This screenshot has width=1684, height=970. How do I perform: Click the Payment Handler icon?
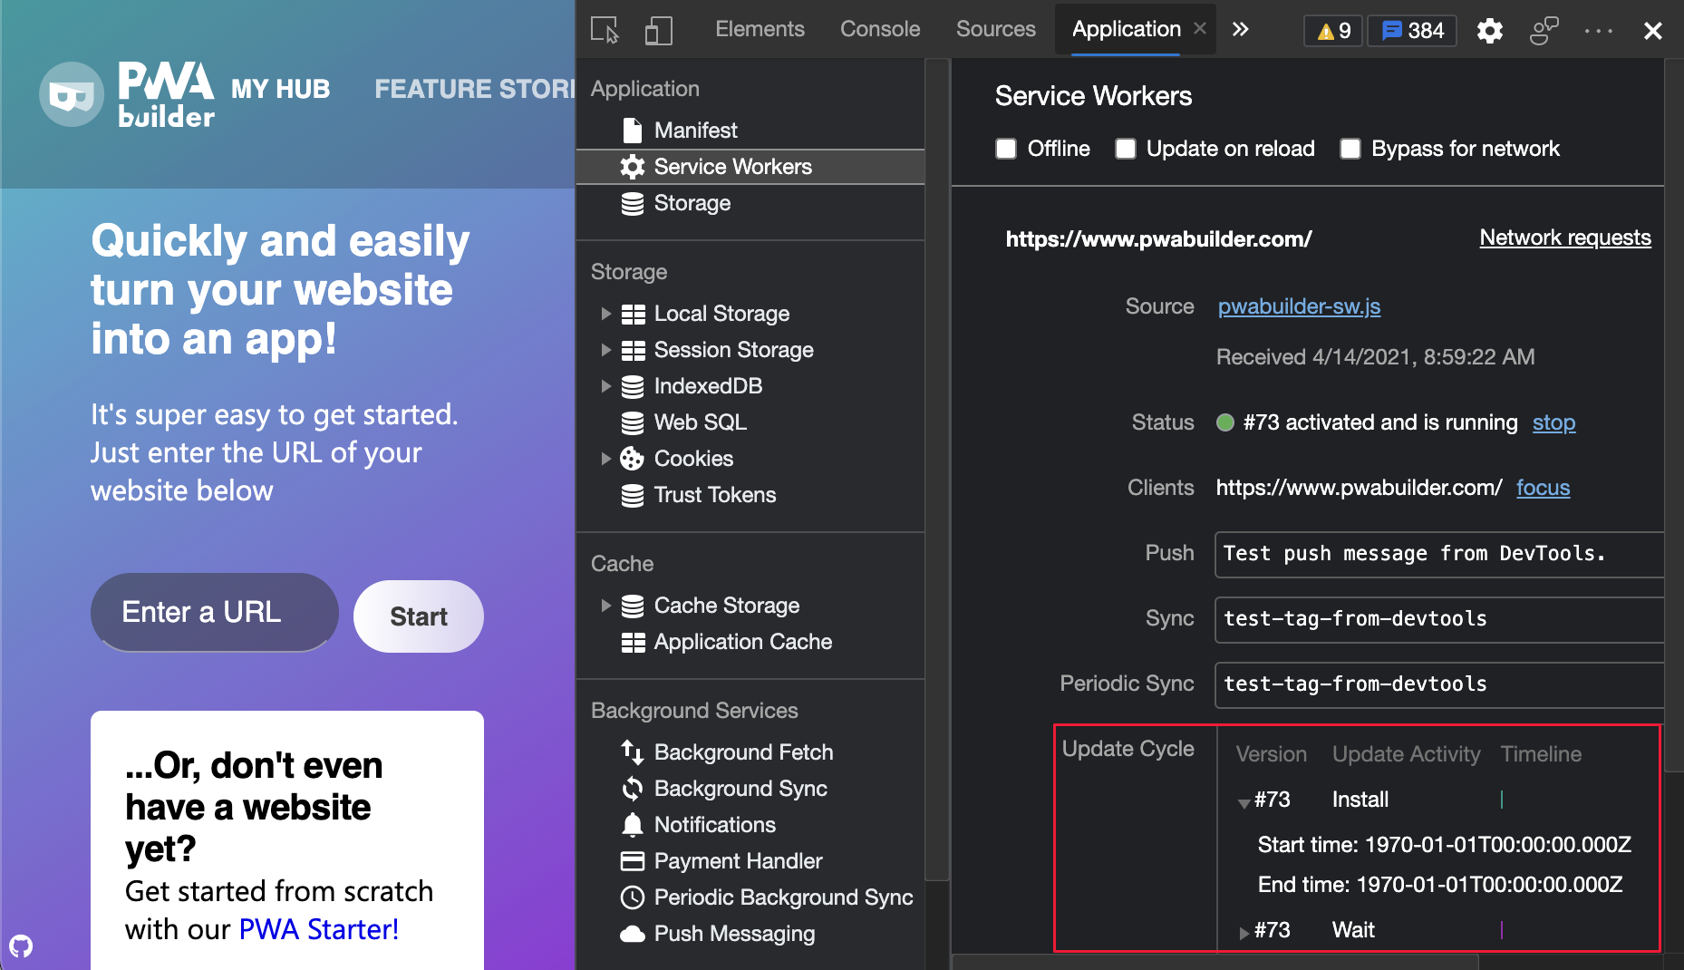point(634,860)
